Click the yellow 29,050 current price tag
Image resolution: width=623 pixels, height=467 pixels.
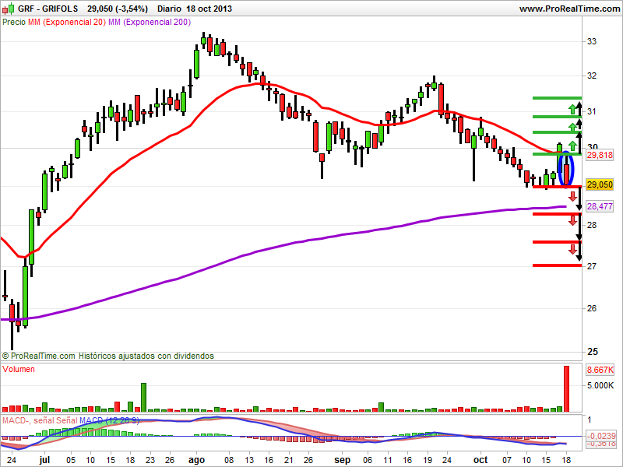[600, 184]
